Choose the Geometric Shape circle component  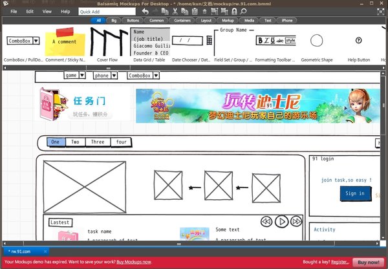click(x=316, y=41)
